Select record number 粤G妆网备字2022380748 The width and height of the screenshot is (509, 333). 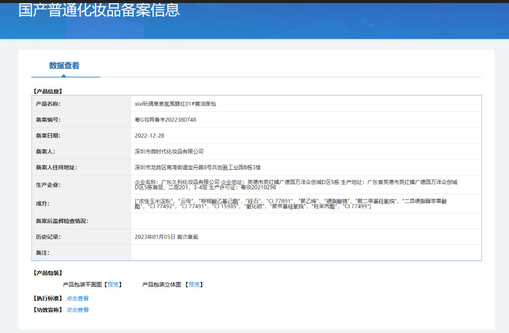tap(166, 120)
